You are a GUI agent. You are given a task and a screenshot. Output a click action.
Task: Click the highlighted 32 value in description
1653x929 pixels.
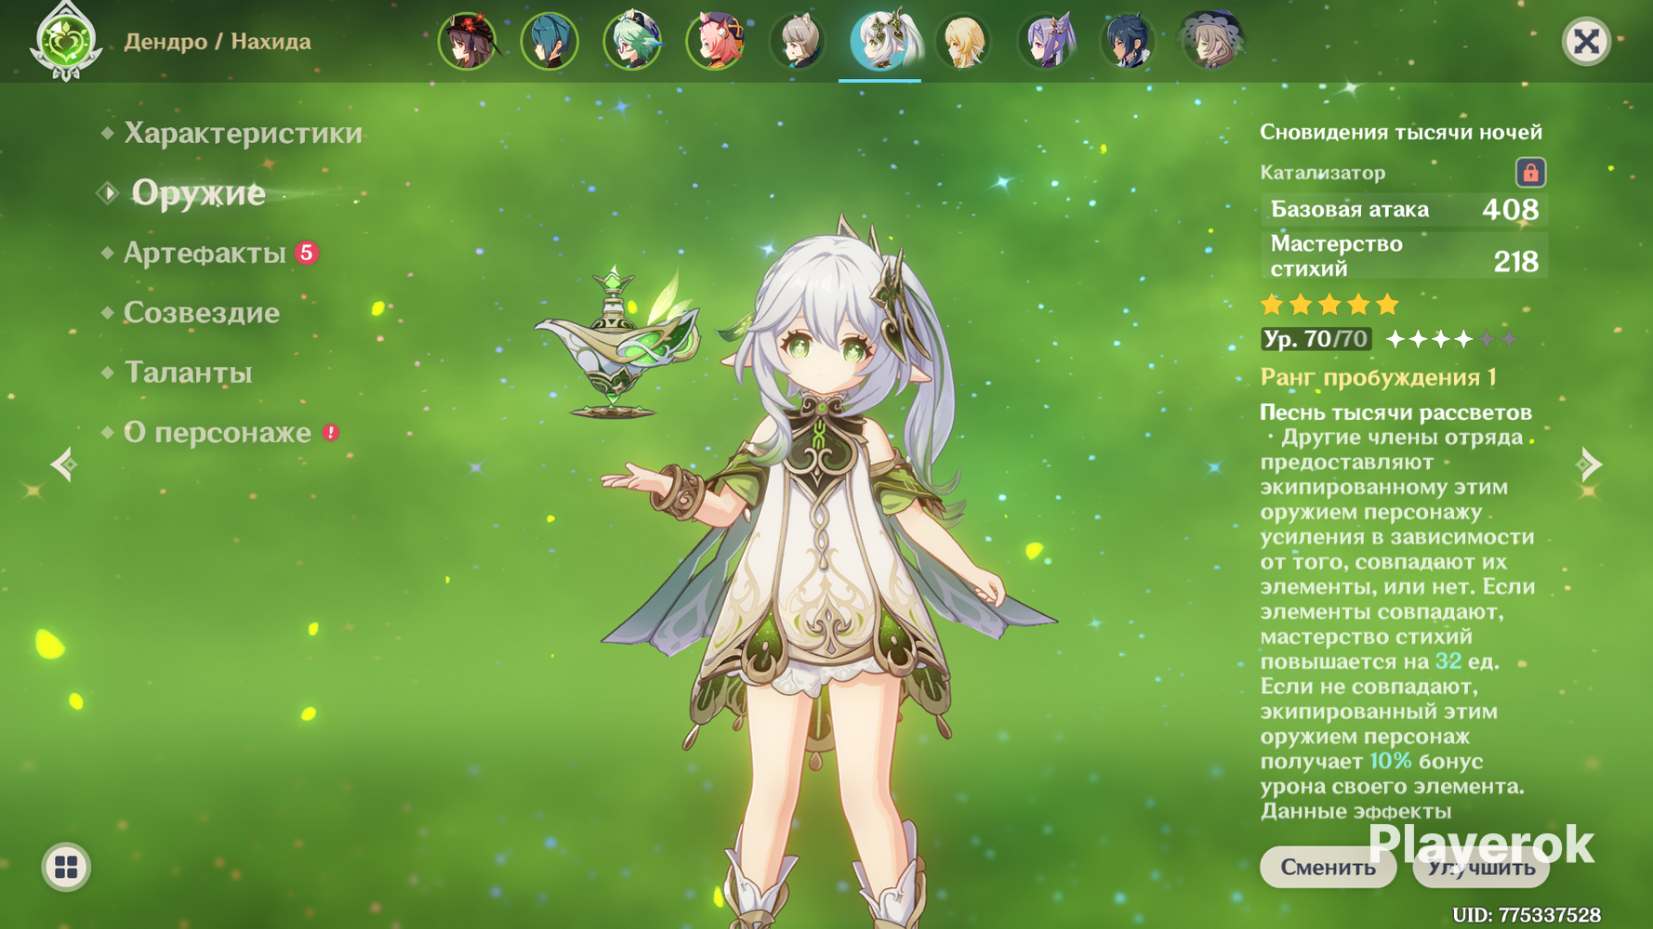point(1448,661)
